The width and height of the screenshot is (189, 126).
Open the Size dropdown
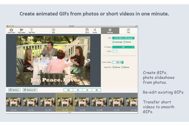pyautogui.click(x=123, y=38)
